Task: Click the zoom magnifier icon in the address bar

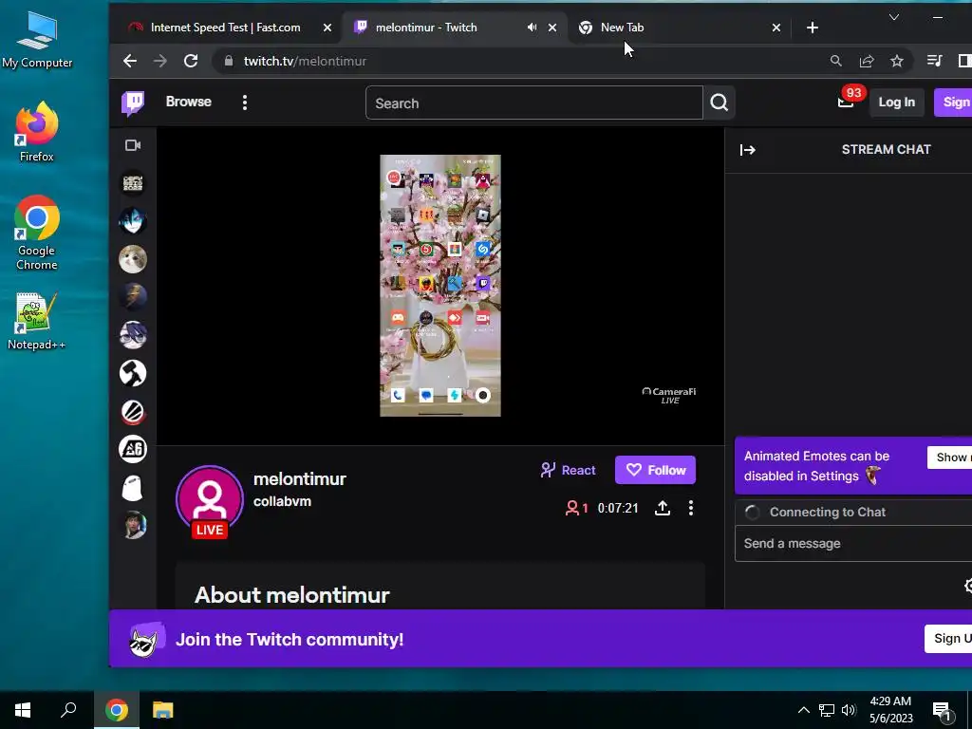Action: coord(835,61)
